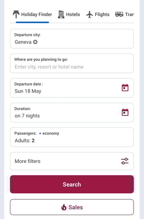Open the departure date calendar icon

125,88
